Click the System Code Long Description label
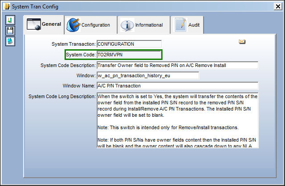Screen dimensions: 285x186 pyautogui.click(x=62, y=96)
